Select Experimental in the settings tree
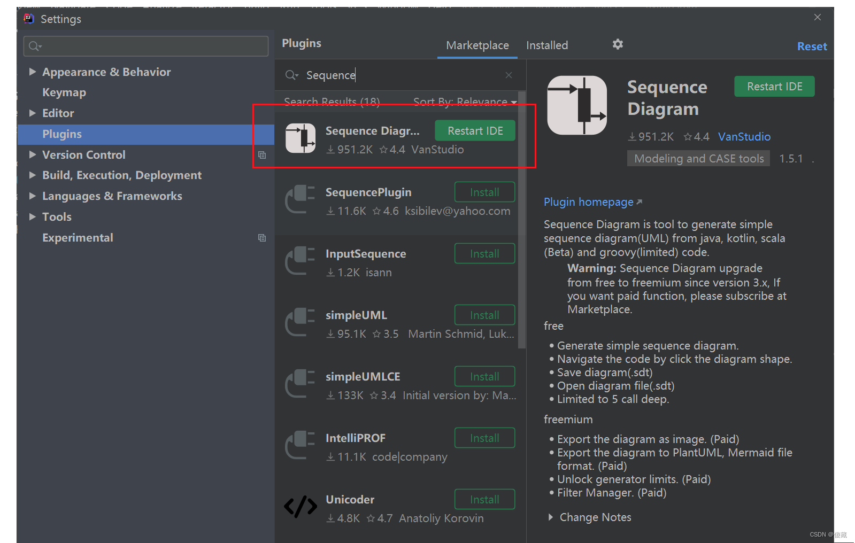Screen dimensions: 855x543 click(78, 238)
